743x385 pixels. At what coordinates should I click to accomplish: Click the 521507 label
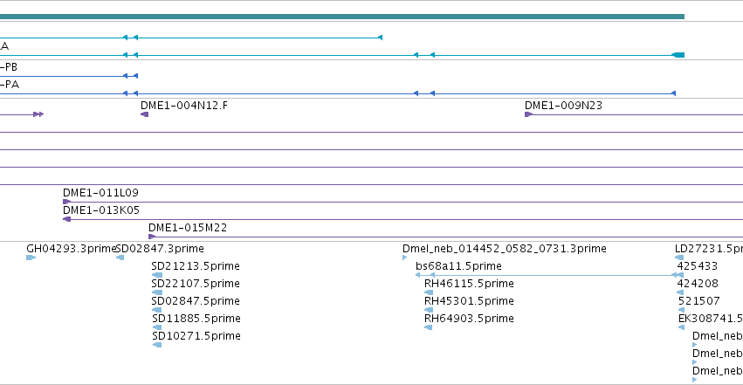coord(699,301)
